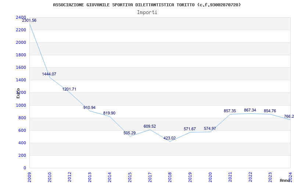This screenshot has height=184, width=294.
Task: Select the 1444.07 value label
Action: pos(49,74)
